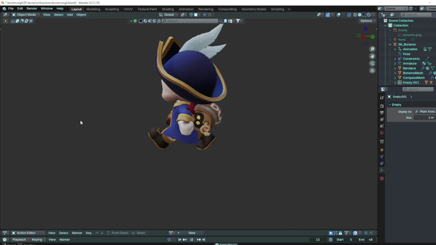The height and width of the screenshot is (245, 436).
Task: Select Scene Collection in outliner
Action: click(x=401, y=21)
